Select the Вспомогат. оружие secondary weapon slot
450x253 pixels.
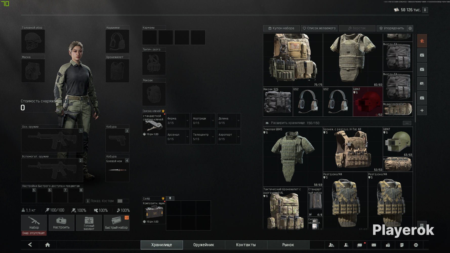[x=52, y=170]
